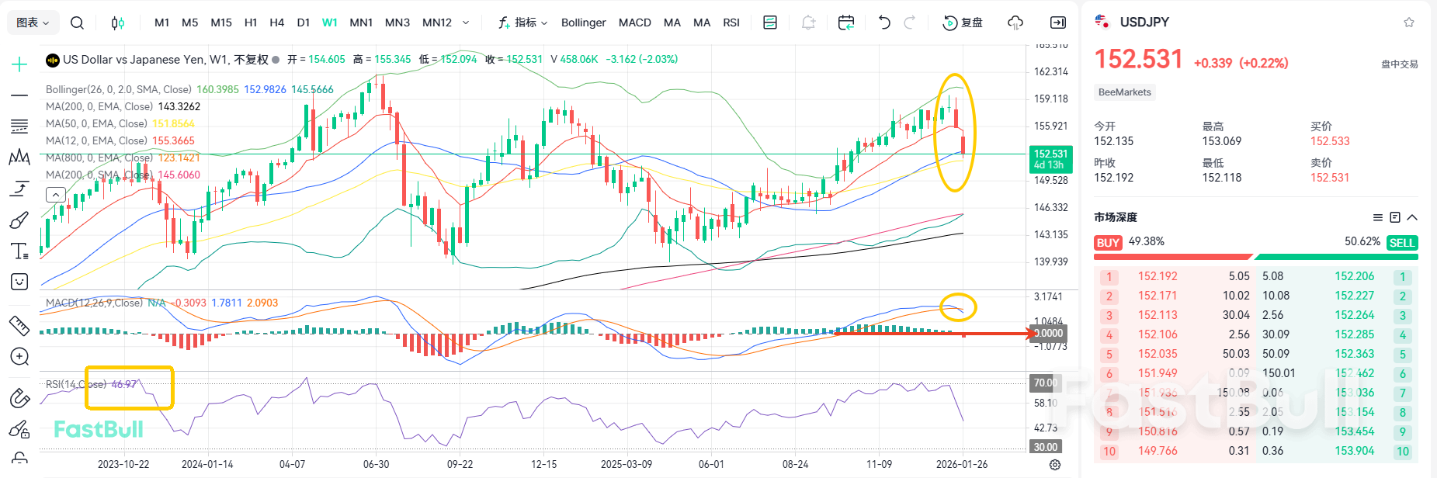The height and width of the screenshot is (478, 1437).
Task: Collapse the indicator legend list
Action: point(56,195)
